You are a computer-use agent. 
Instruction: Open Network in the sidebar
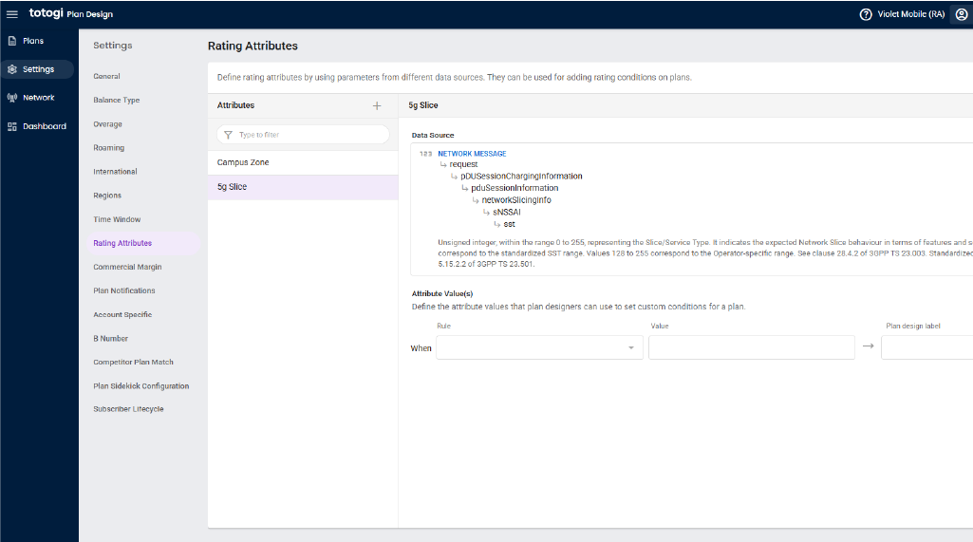click(38, 98)
